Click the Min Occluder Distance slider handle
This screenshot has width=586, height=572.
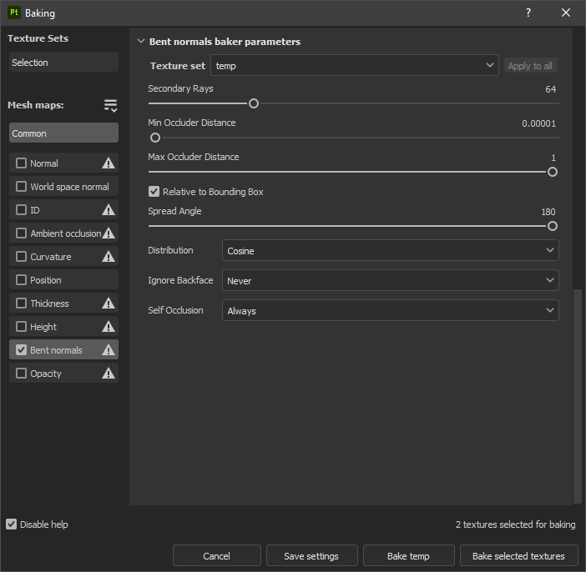click(x=155, y=138)
